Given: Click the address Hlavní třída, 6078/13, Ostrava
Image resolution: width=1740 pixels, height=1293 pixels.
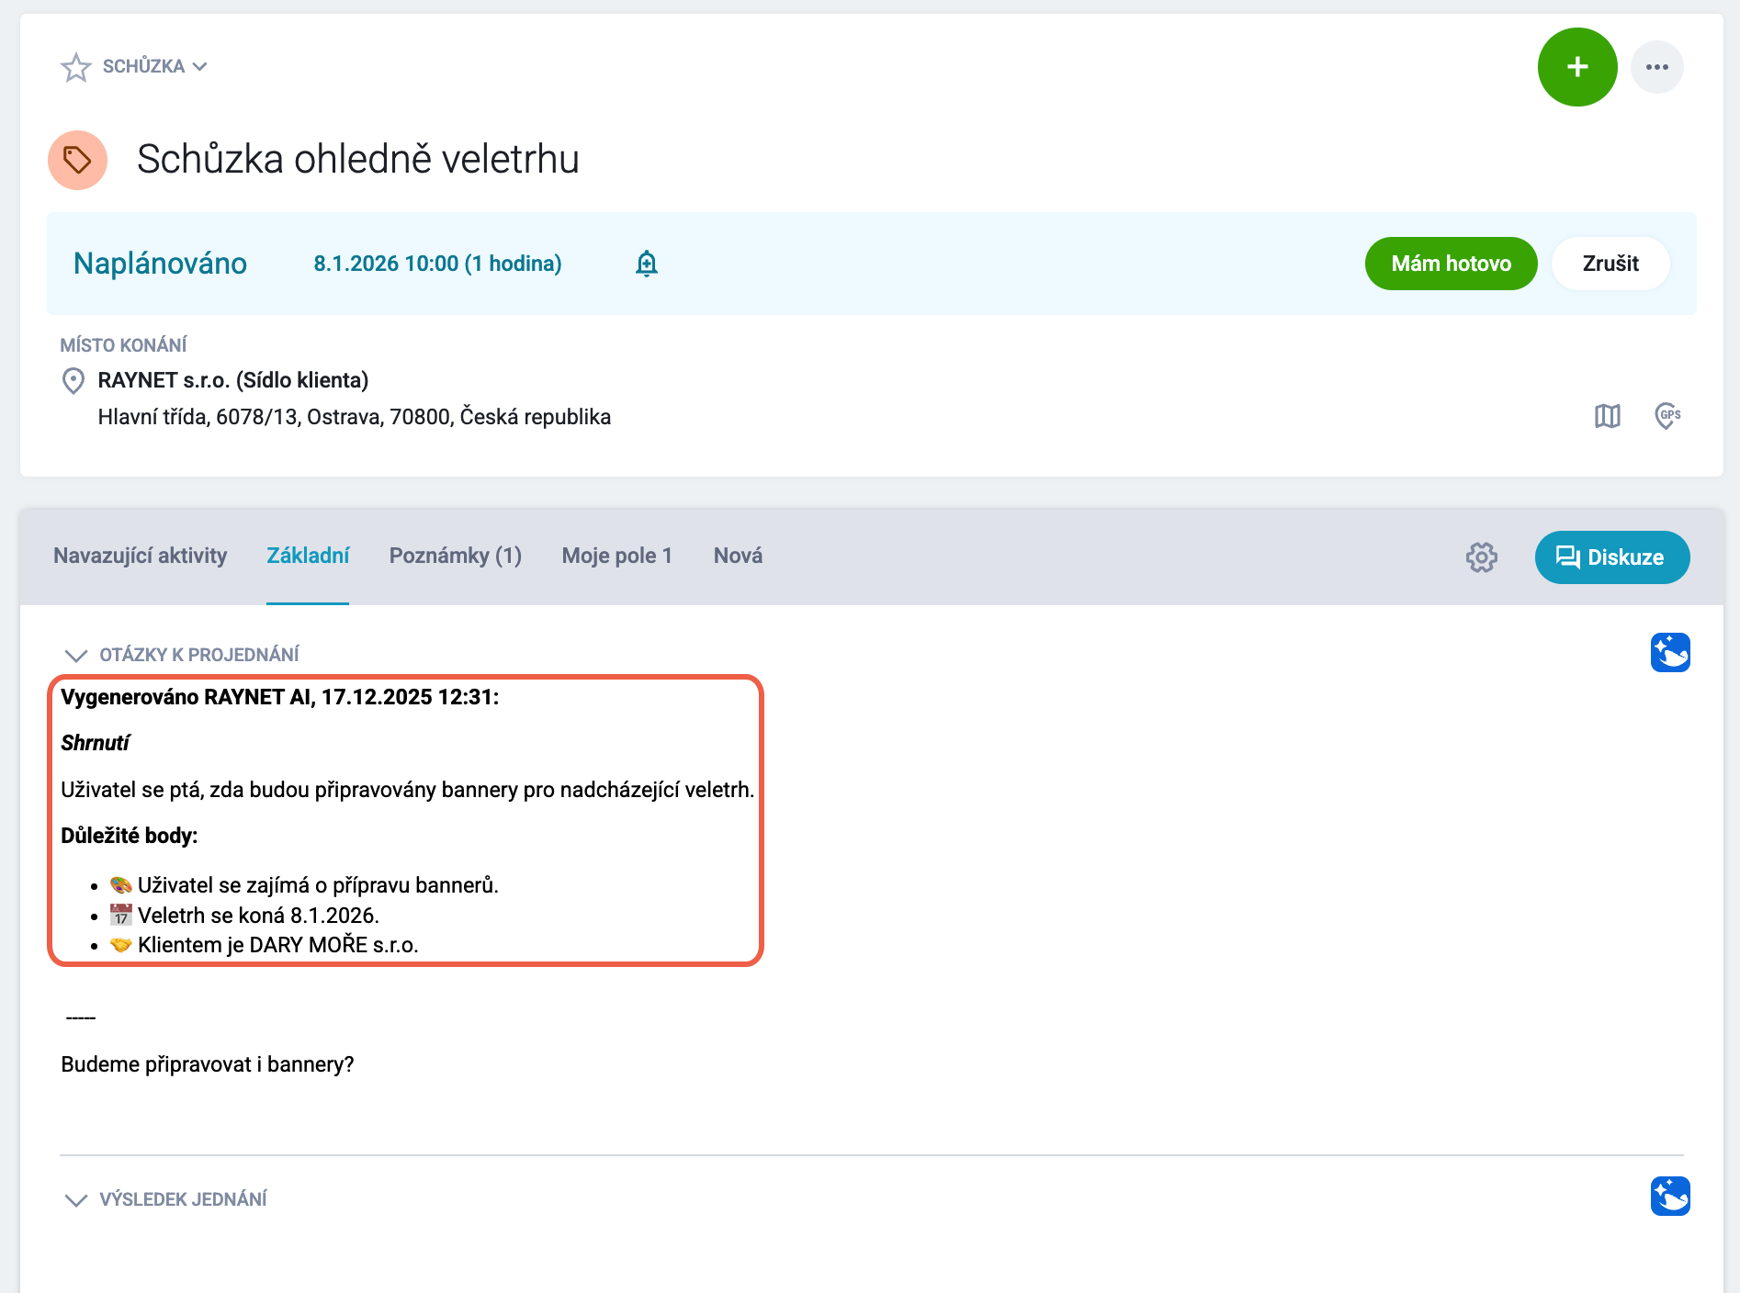Looking at the screenshot, I should pos(355,417).
